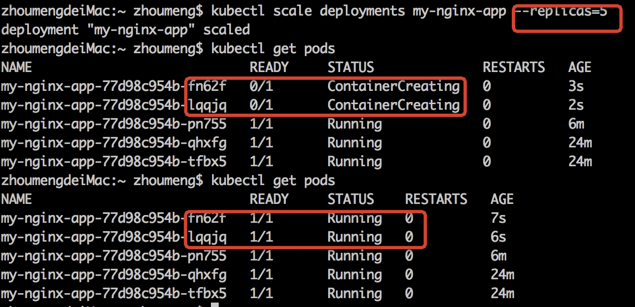Click the 3s age value

click(576, 86)
